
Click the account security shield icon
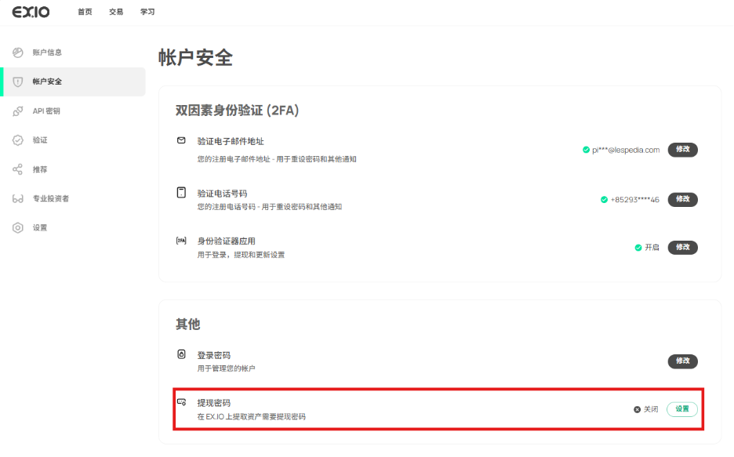click(17, 82)
